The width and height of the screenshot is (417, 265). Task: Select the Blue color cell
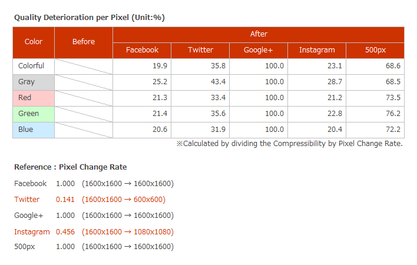pos(34,130)
